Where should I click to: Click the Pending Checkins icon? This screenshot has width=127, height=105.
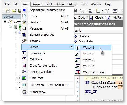pos(24,71)
